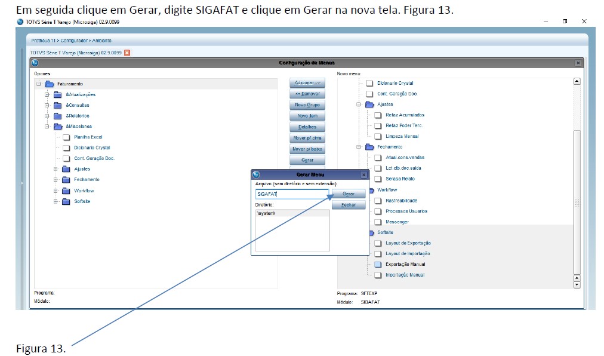Select Workflow in the Novo menu tree
This screenshot has height=356, width=604.
point(387,190)
